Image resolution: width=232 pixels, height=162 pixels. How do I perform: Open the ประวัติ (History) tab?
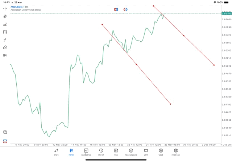tap(101, 152)
